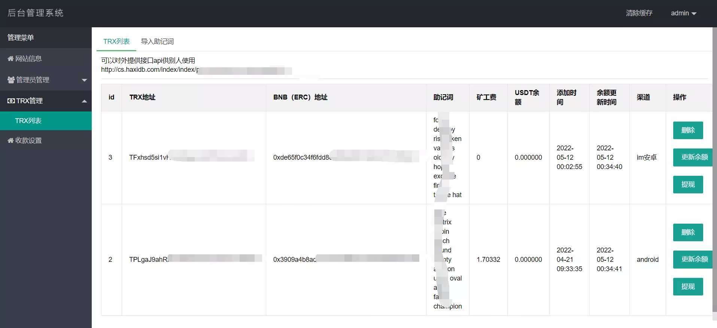Click 更新余额 for the row with id 3
717x328 pixels.
pos(694,157)
